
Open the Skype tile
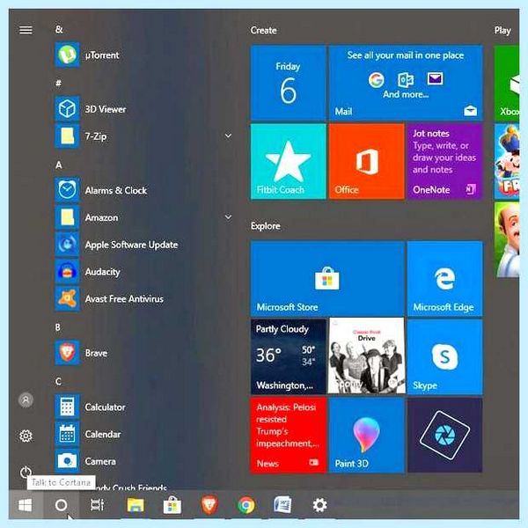444,356
